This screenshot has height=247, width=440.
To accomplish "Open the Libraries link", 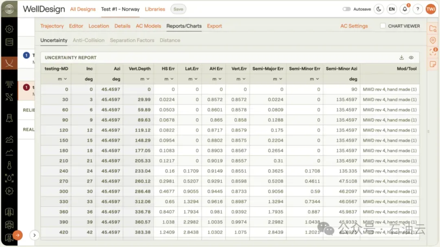I will click(155, 9).
